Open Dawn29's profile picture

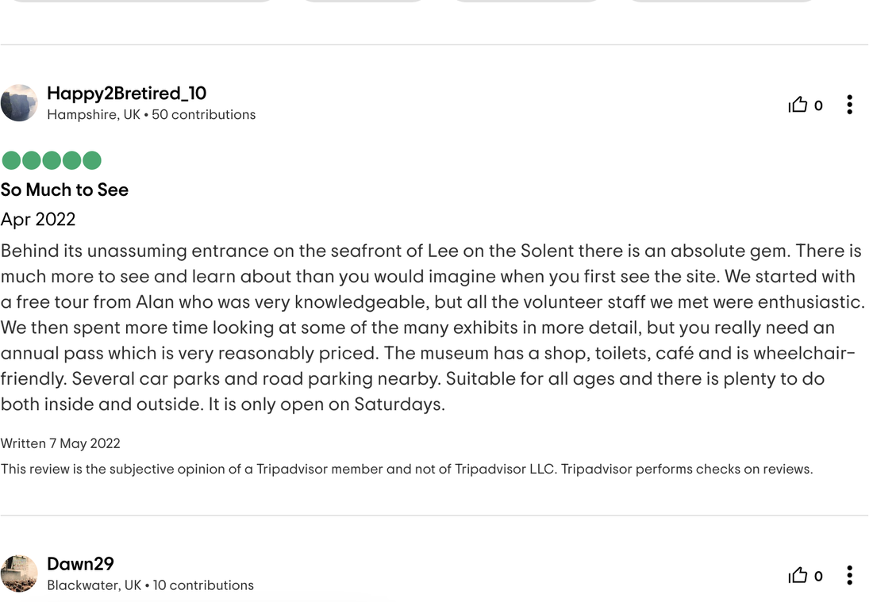(x=19, y=573)
